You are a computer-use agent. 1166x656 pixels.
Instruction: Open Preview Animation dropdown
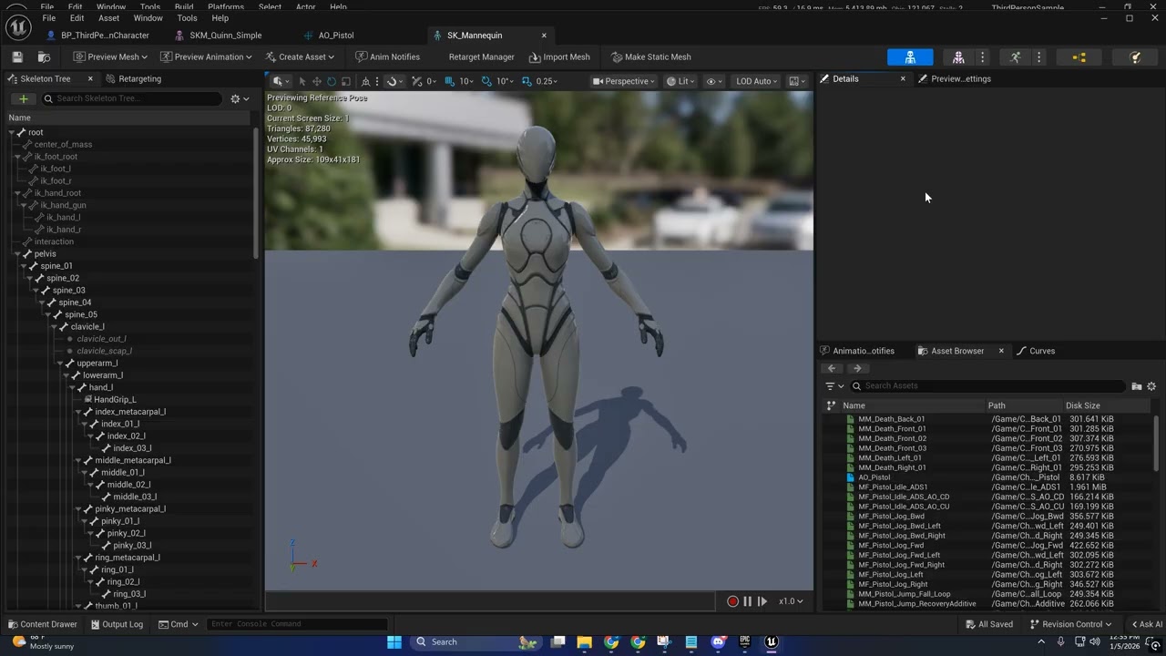tap(207, 57)
